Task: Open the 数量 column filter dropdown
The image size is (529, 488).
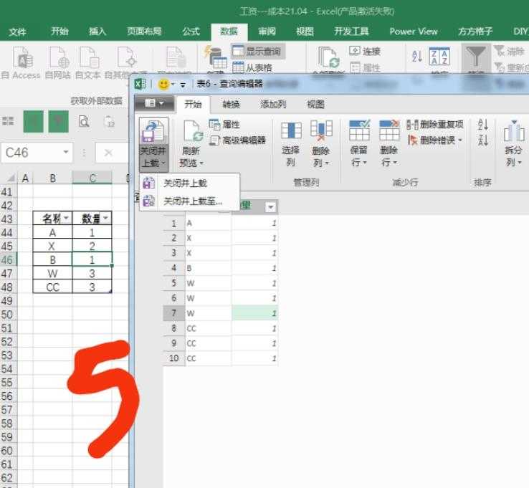Action: tap(105, 218)
